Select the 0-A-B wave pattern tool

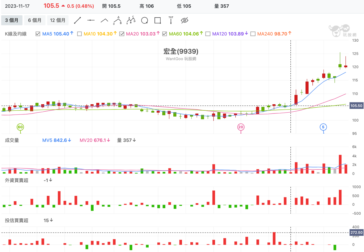click(118, 20)
